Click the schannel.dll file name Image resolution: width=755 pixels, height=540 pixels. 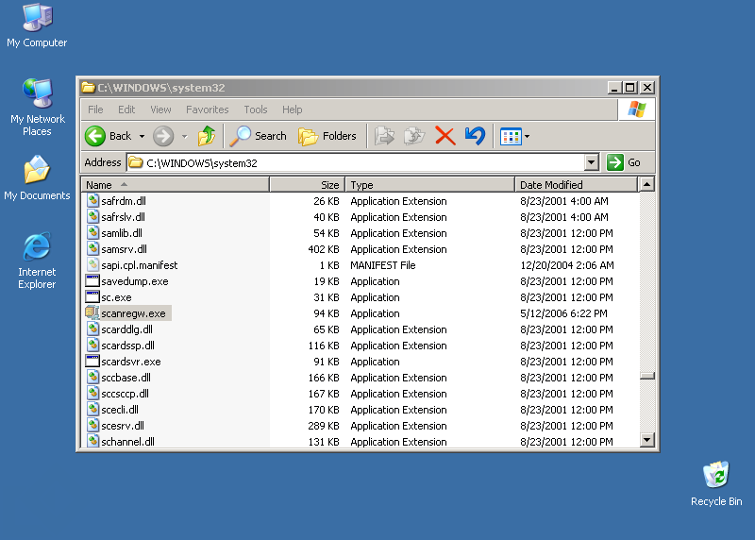coord(128,441)
